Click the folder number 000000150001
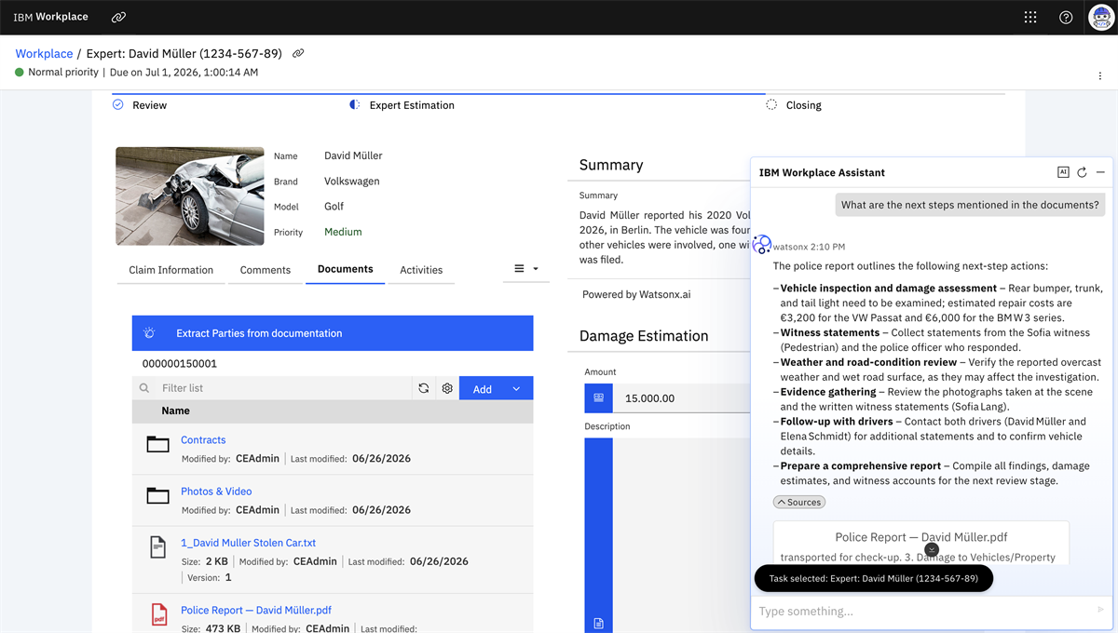 [x=180, y=363]
